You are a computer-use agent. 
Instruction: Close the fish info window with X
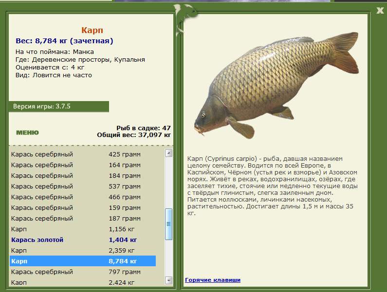[380, 10]
